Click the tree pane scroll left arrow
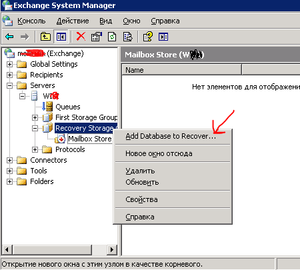The width and height of the screenshot is (300, 270). [x=7, y=249]
